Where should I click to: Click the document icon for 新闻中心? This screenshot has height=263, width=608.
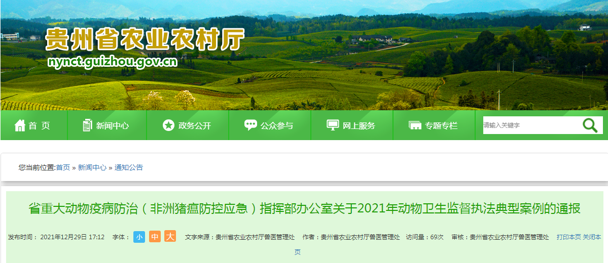point(88,125)
